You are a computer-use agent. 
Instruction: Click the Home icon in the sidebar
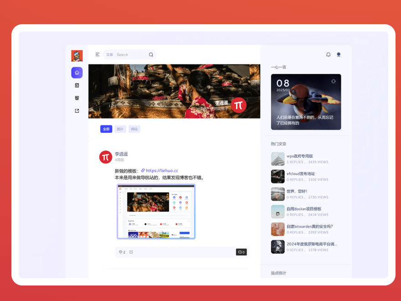click(x=77, y=73)
